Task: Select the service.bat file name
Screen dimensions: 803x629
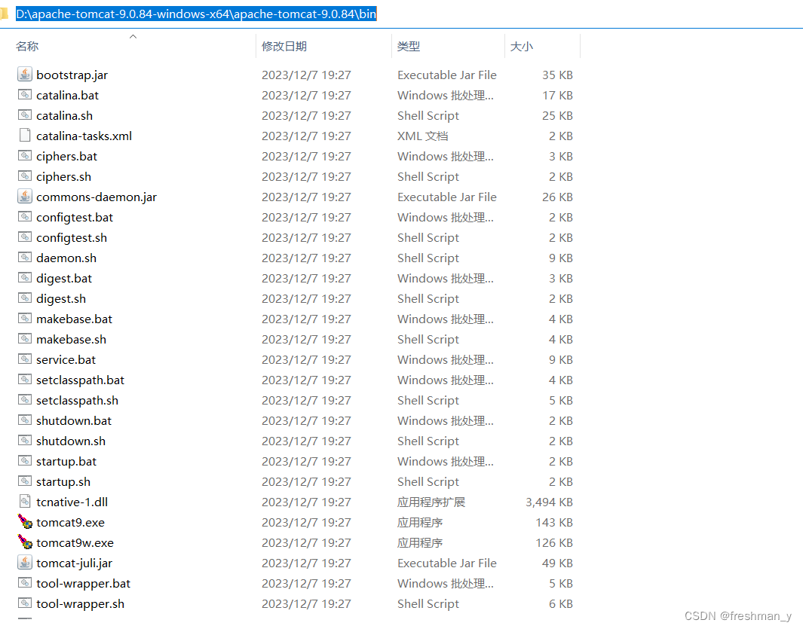Action: pyautogui.click(x=66, y=360)
